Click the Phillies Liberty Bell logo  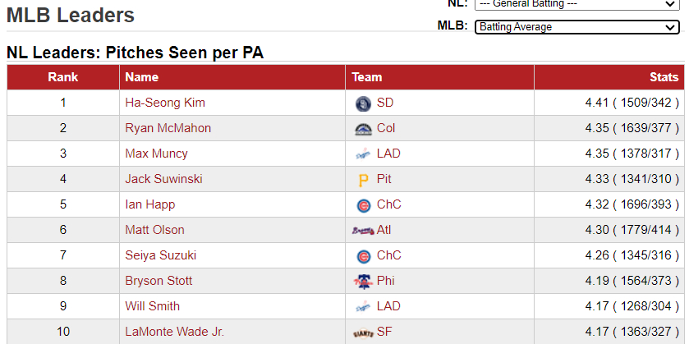pyautogui.click(x=364, y=282)
